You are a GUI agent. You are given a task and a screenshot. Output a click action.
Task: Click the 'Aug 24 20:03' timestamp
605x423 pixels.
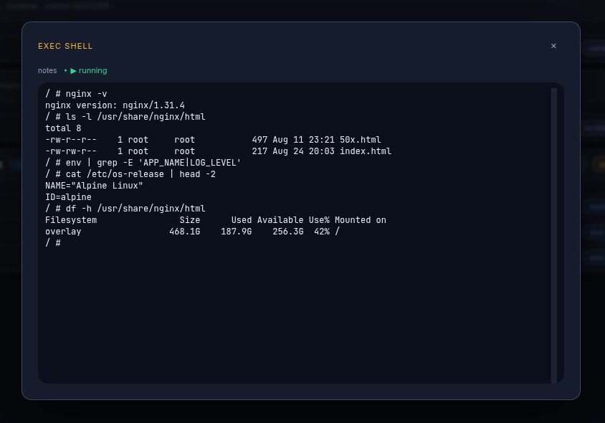click(x=303, y=151)
